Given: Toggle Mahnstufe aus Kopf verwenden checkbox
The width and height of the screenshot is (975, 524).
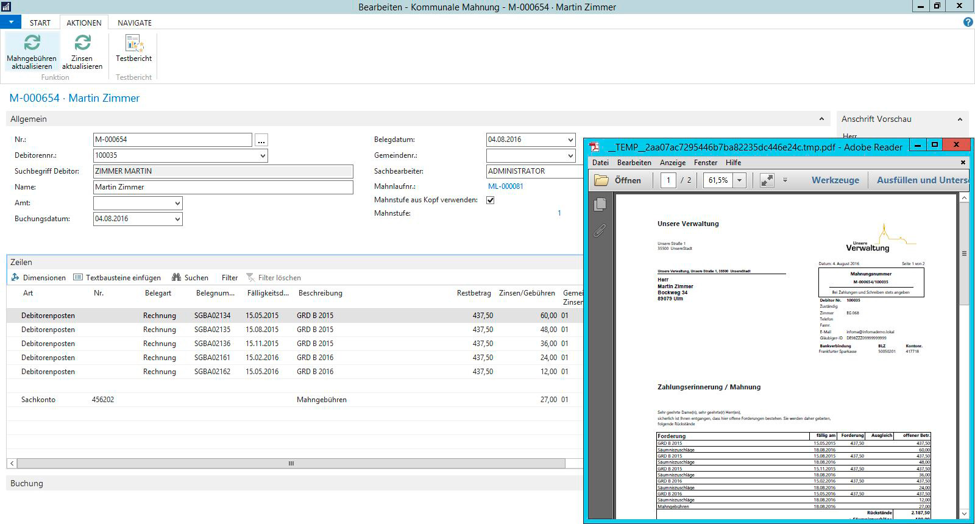Looking at the screenshot, I should [490, 200].
